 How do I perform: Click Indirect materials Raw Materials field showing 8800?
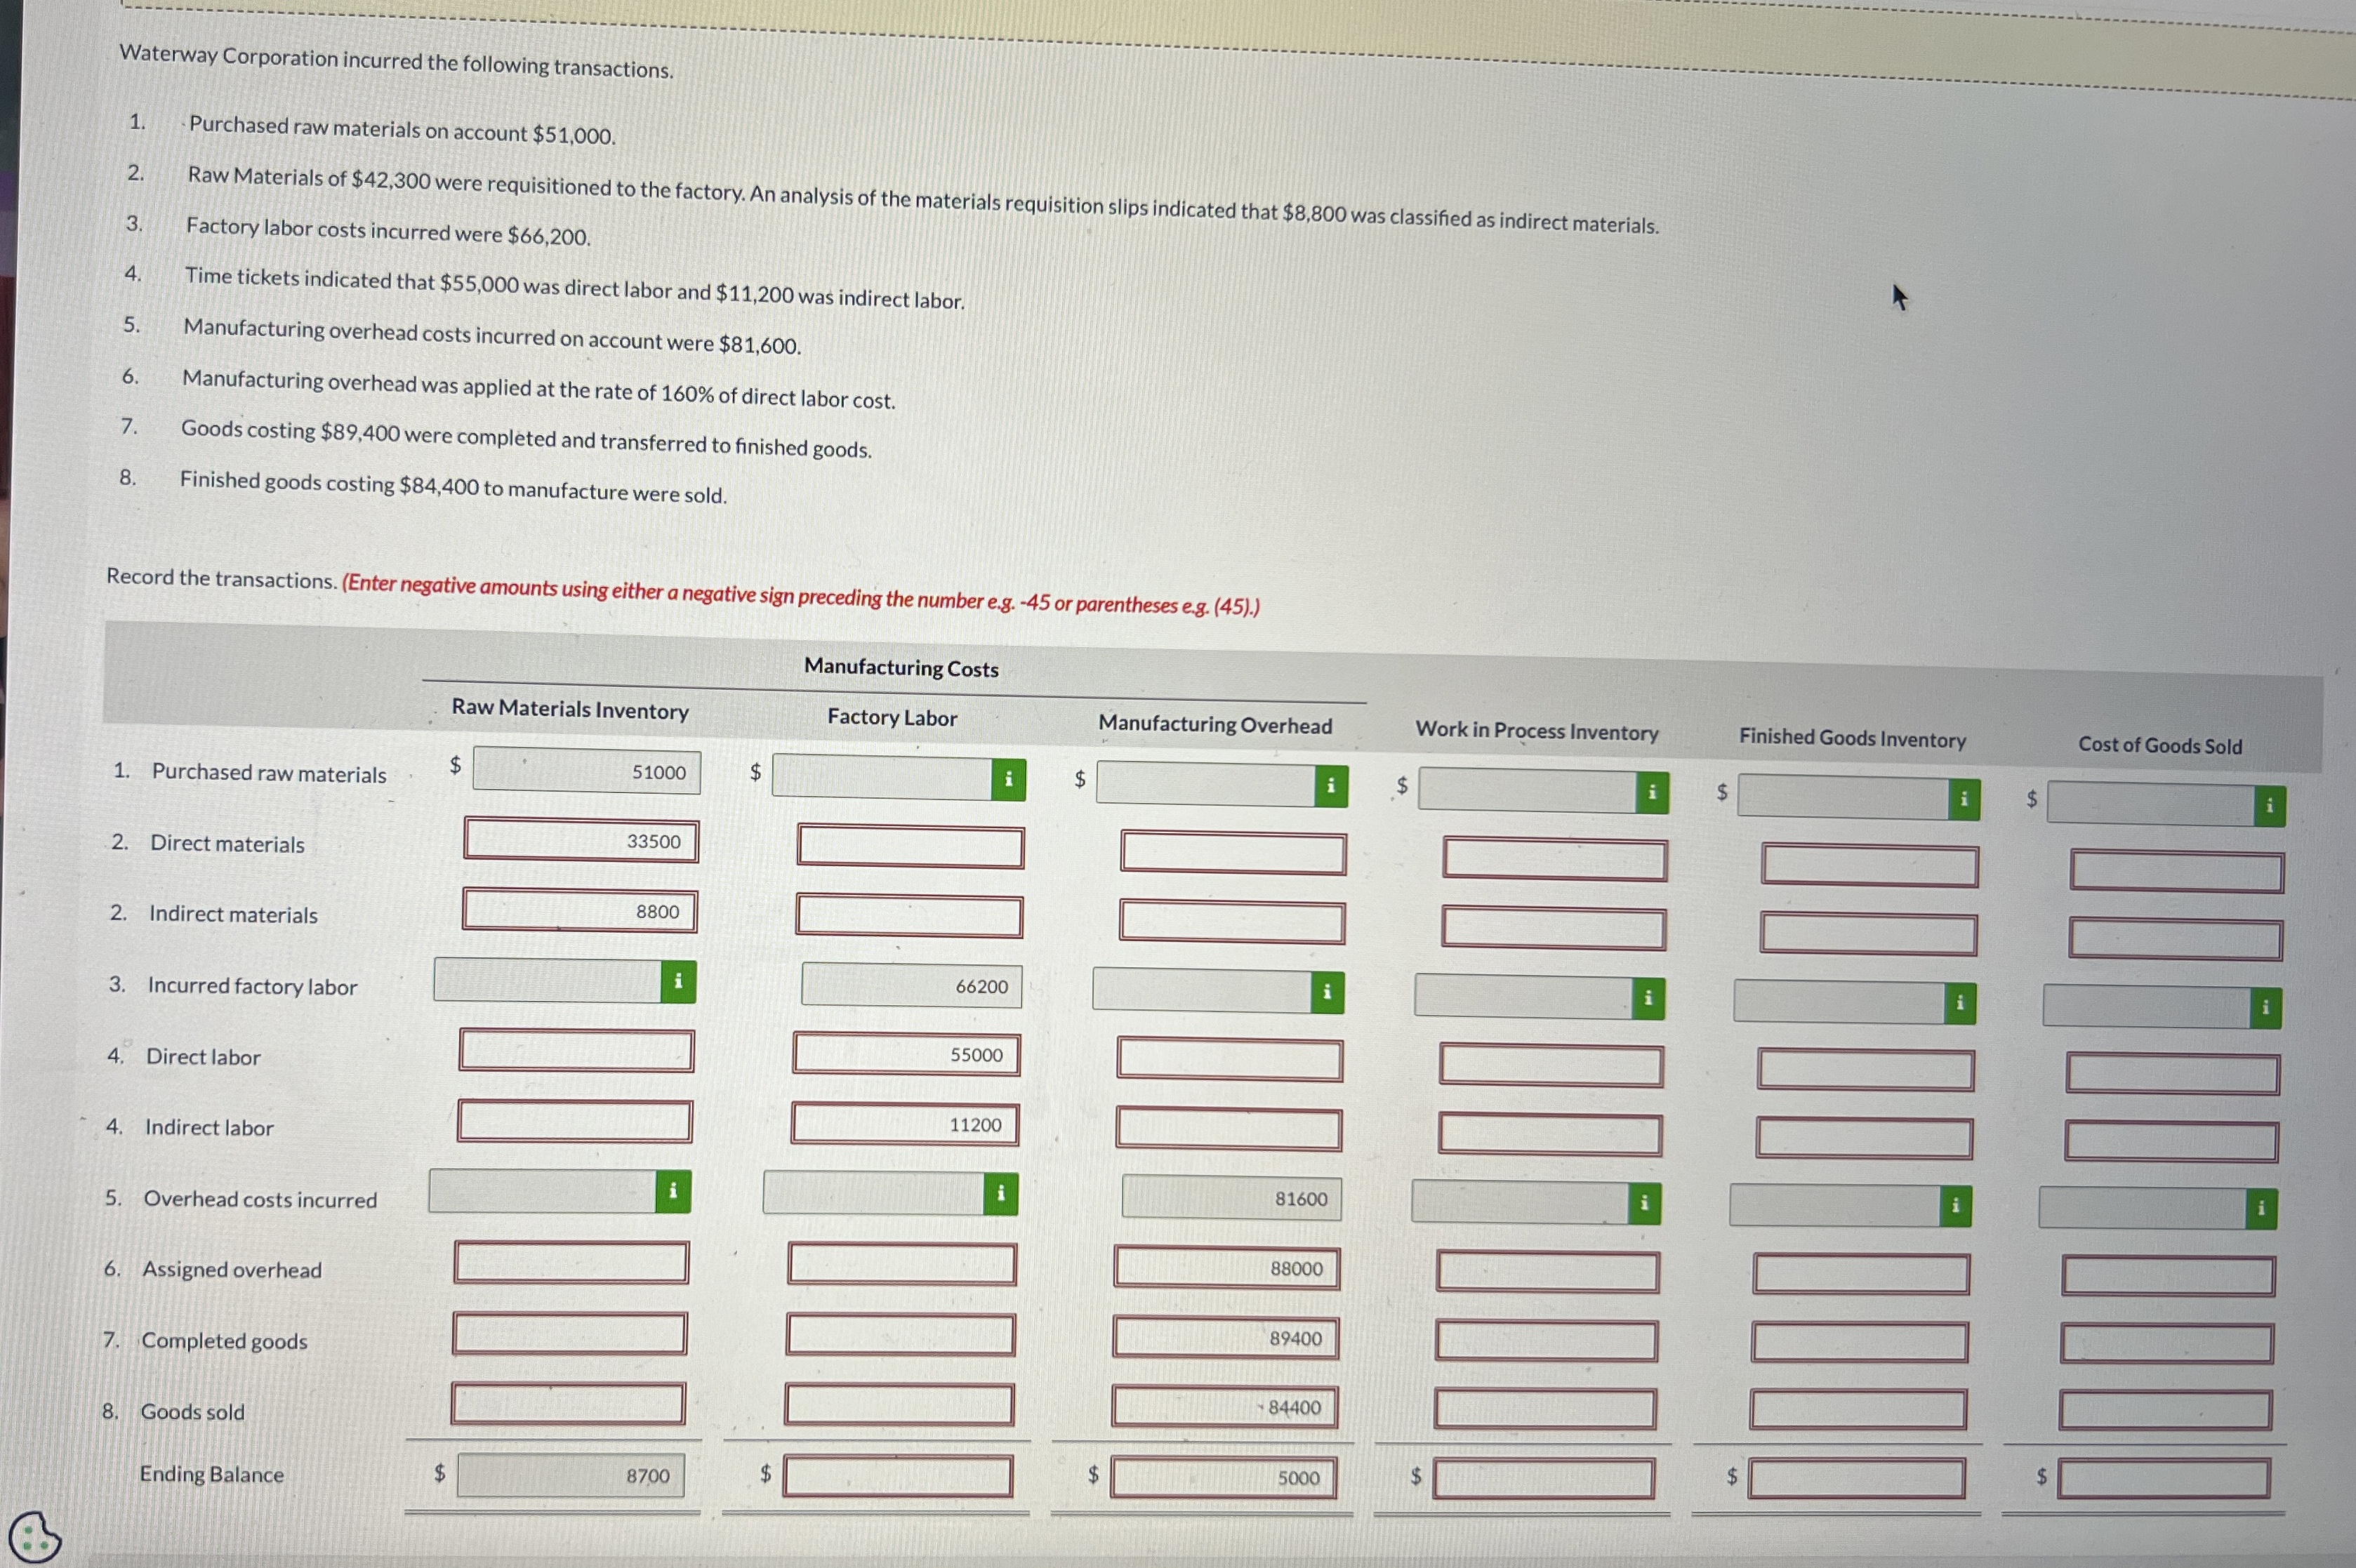580,910
